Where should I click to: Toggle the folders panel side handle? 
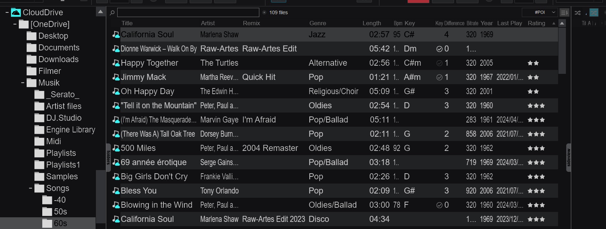point(108,158)
